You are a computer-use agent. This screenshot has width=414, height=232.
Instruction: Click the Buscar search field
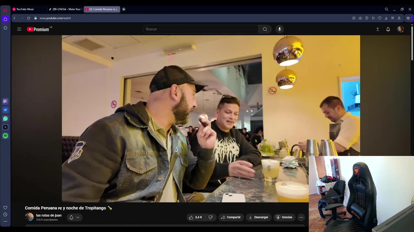click(x=201, y=29)
